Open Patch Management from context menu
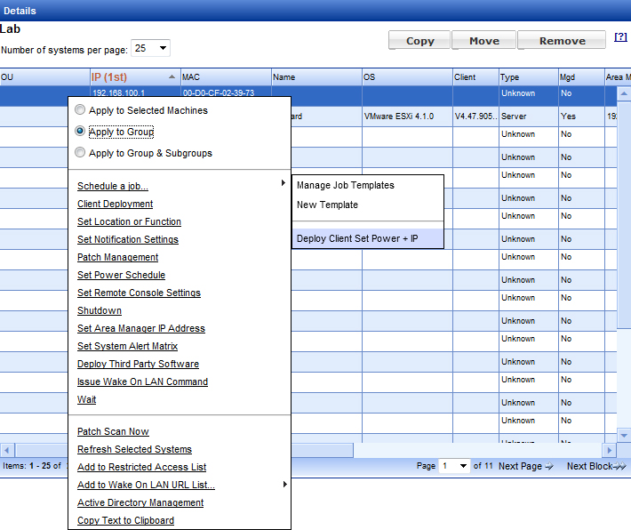Viewport: 631px width, 530px height. 117,257
